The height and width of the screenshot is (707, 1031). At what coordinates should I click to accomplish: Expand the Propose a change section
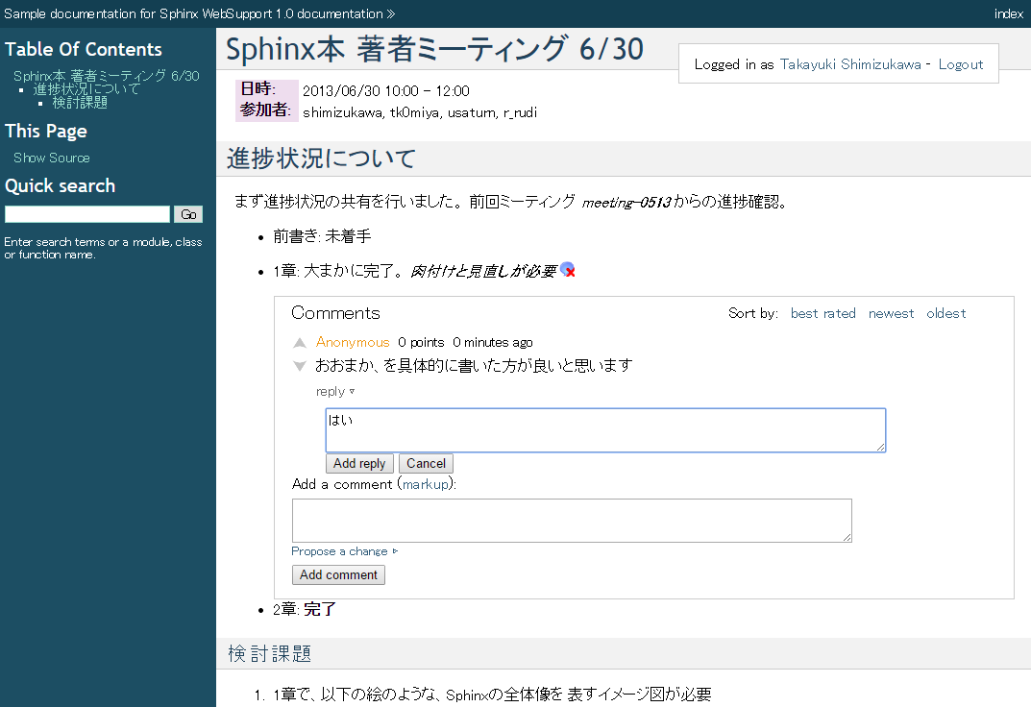[x=345, y=551]
